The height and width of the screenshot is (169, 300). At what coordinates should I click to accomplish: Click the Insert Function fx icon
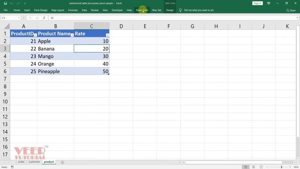tap(44, 18)
